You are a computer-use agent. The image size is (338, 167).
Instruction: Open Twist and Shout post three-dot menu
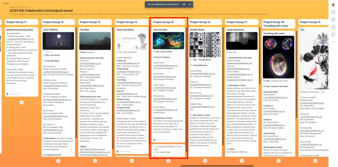[x=147, y=29]
